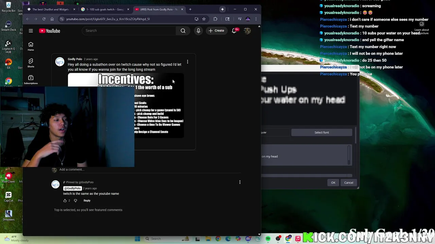Open @GodlyPolo handle on pinned comment

(72, 188)
